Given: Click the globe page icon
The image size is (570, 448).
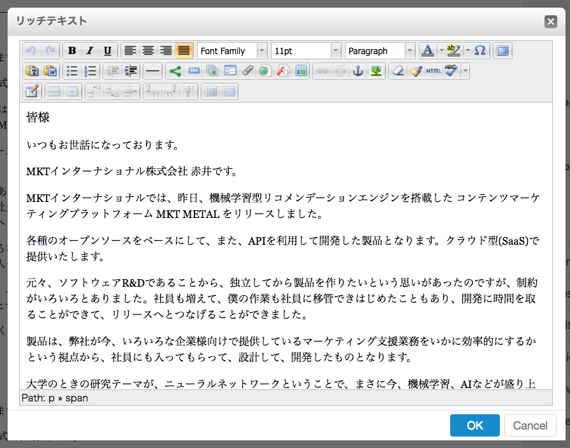Looking at the screenshot, I should click(265, 71).
